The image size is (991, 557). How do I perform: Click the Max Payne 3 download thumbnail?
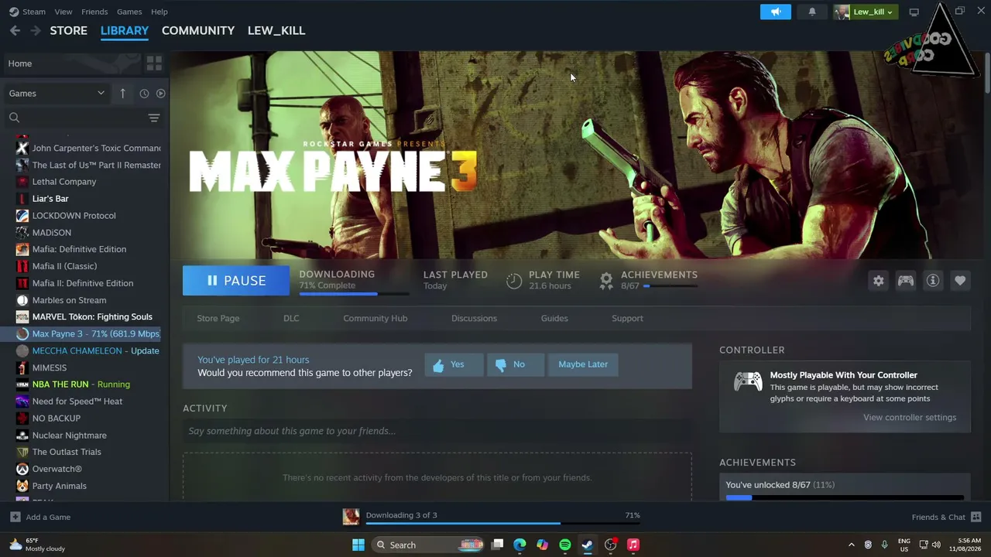(351, 517)
